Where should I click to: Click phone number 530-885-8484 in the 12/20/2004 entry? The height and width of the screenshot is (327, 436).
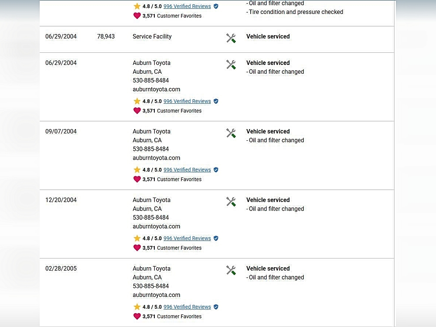point(150,218)
